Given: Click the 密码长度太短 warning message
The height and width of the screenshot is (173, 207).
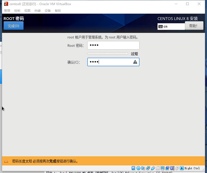Looking at the screenshot, I should click(45, 161).
